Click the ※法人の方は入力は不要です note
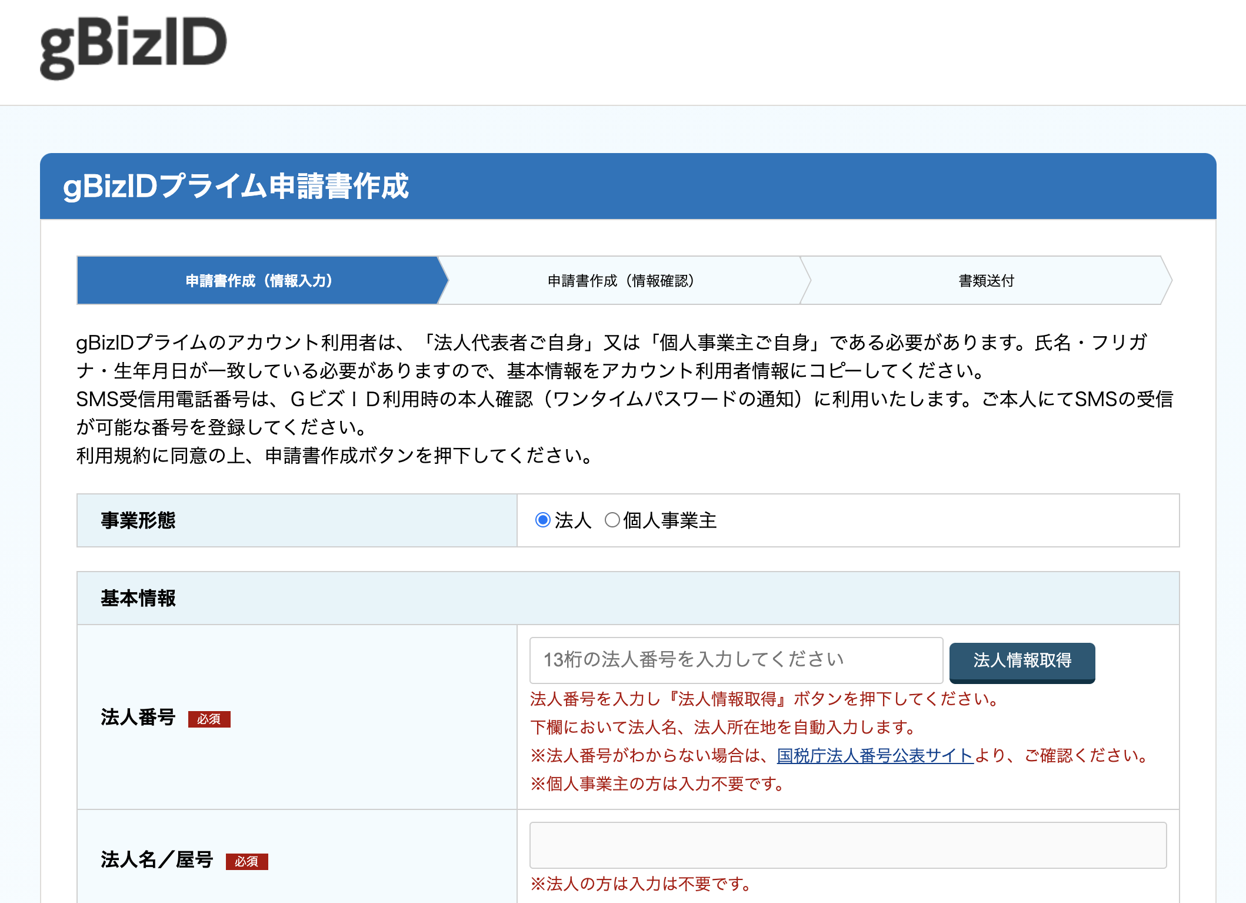Image resolution: width=1246 pixels, height=903 pixels. pos(641,884)
